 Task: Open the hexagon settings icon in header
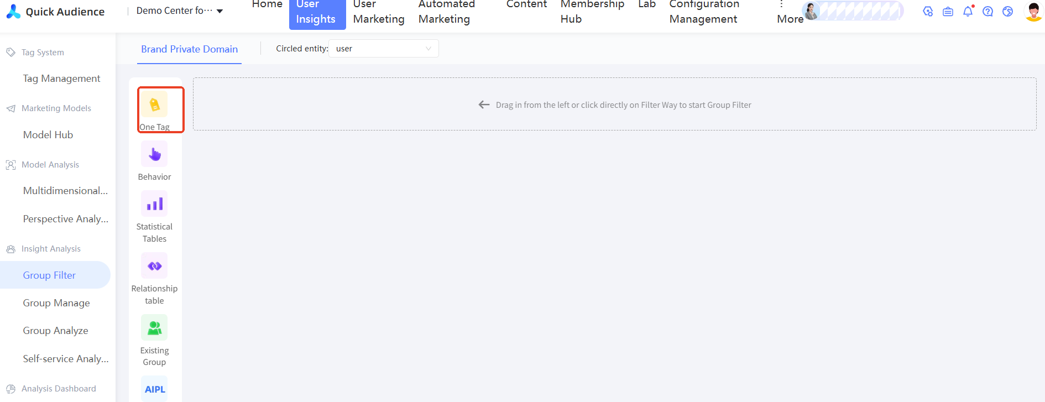928,11
